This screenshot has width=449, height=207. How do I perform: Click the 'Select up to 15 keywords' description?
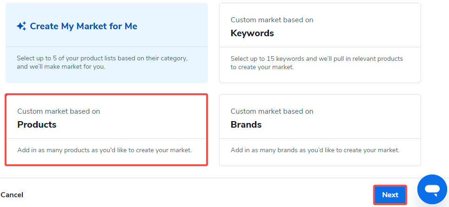[x=316, y=59]
